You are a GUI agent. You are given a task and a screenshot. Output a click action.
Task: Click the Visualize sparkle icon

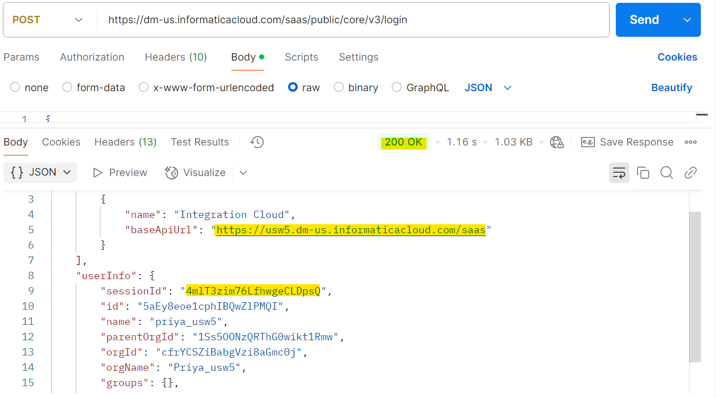[x=171, y=173]
